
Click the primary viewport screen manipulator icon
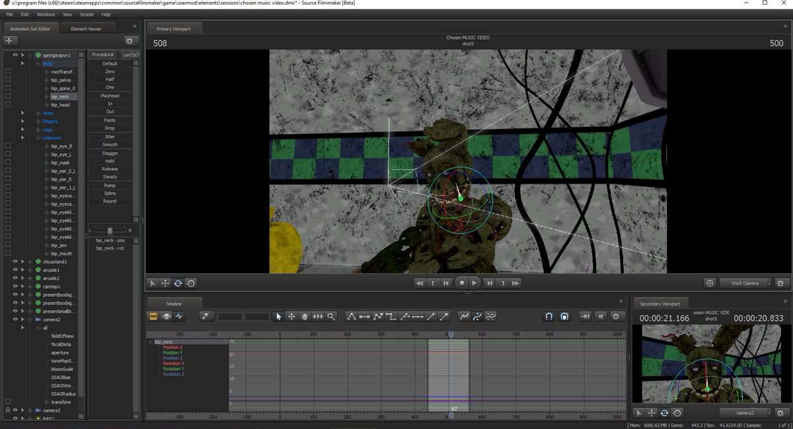191,283
